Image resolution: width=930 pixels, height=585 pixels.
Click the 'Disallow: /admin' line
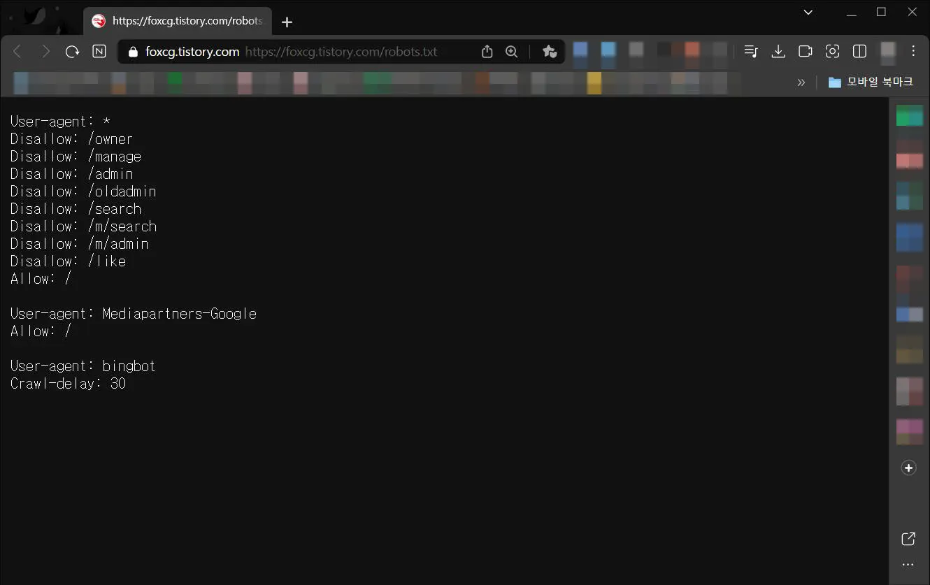[71, 174]
